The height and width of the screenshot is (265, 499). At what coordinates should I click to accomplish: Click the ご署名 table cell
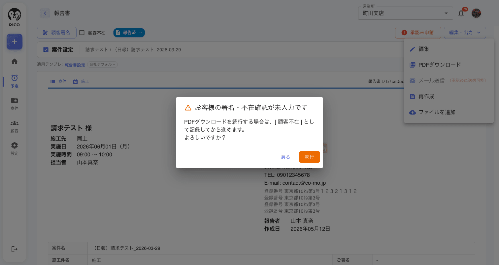point(343,260)
